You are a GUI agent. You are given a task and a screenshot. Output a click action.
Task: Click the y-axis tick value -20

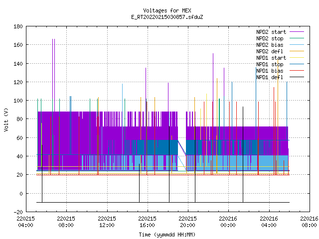tap(18, 212)
